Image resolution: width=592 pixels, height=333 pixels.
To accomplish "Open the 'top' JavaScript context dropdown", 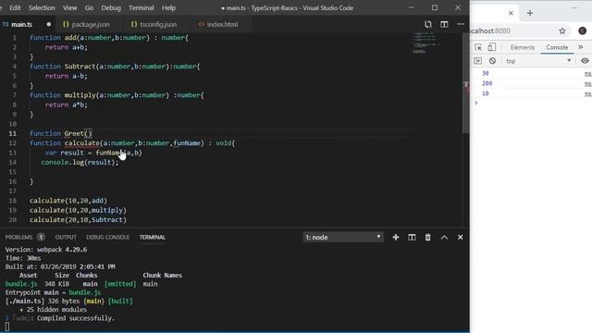I will coord(538,61).
